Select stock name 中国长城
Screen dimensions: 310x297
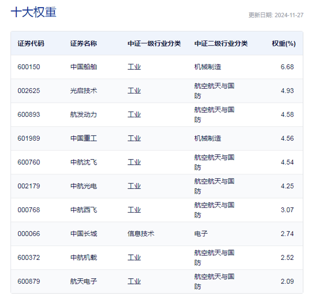click(84, 234)
